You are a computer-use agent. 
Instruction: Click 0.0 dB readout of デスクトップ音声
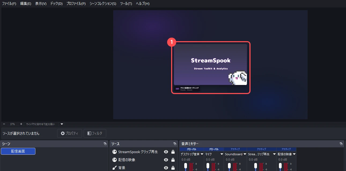(186, 160)
